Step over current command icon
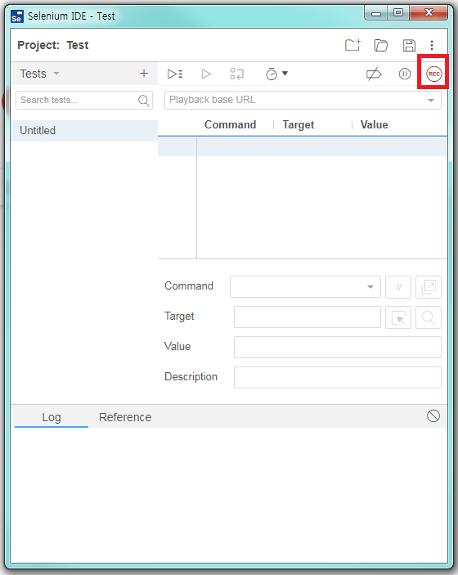Screen dimensions: 458x575 (236, 74)
